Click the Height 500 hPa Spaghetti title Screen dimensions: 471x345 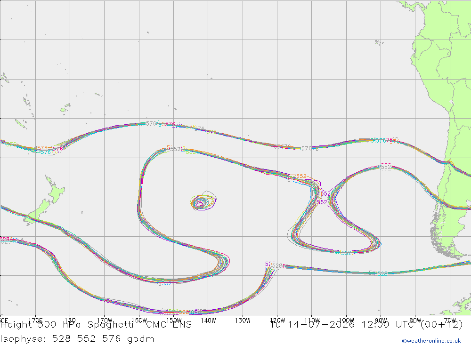coord(67,325)
